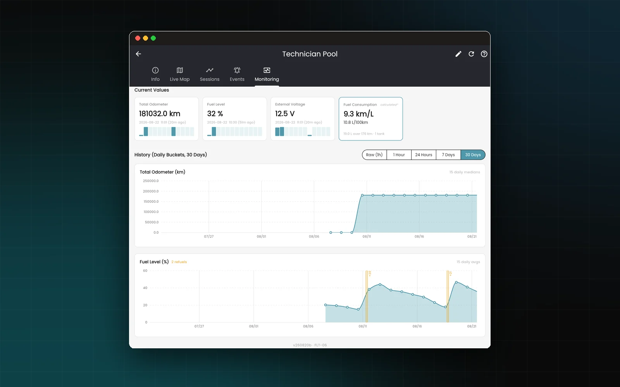Click the Live Map icon
The width and height of the screenshot is (620, 387).
click(x=180, y=70)
